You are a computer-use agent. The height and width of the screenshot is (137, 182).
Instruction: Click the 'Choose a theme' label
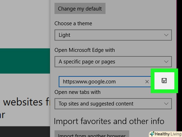73,24
